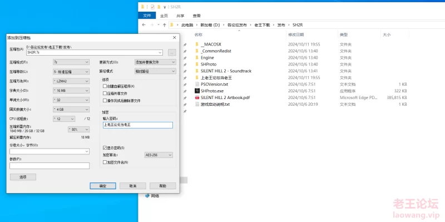Viewport: 445px width, 222px height.
Task: Click the 应用程序 type cell
Action: pyautogui.click(x=347, y=91)
